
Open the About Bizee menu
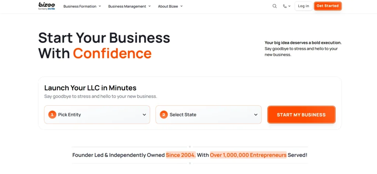168,6
